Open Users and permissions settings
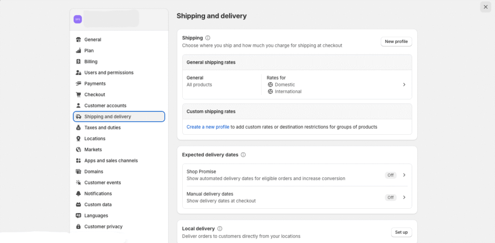This screenshot has width=495, height=243. (109, 72)
